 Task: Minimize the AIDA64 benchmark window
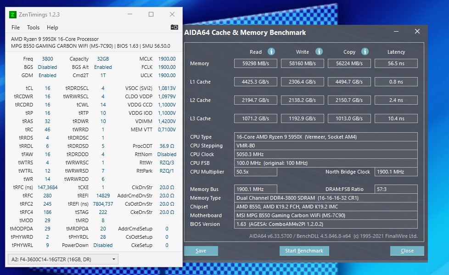click(396, 32)
